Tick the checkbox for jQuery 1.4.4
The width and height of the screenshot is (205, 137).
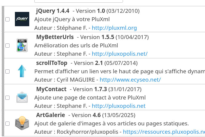coord(7,19)
